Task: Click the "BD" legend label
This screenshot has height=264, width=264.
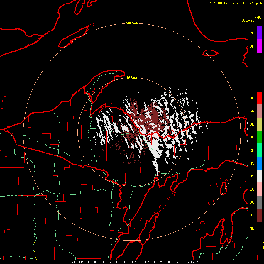Action: (x=252, y=124)
